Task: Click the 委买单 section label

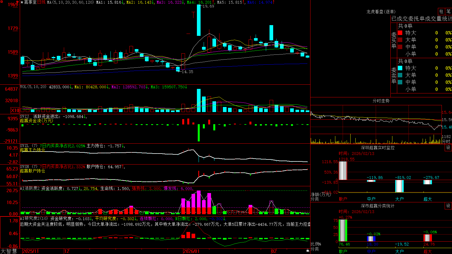Action: tap(394, 40)
